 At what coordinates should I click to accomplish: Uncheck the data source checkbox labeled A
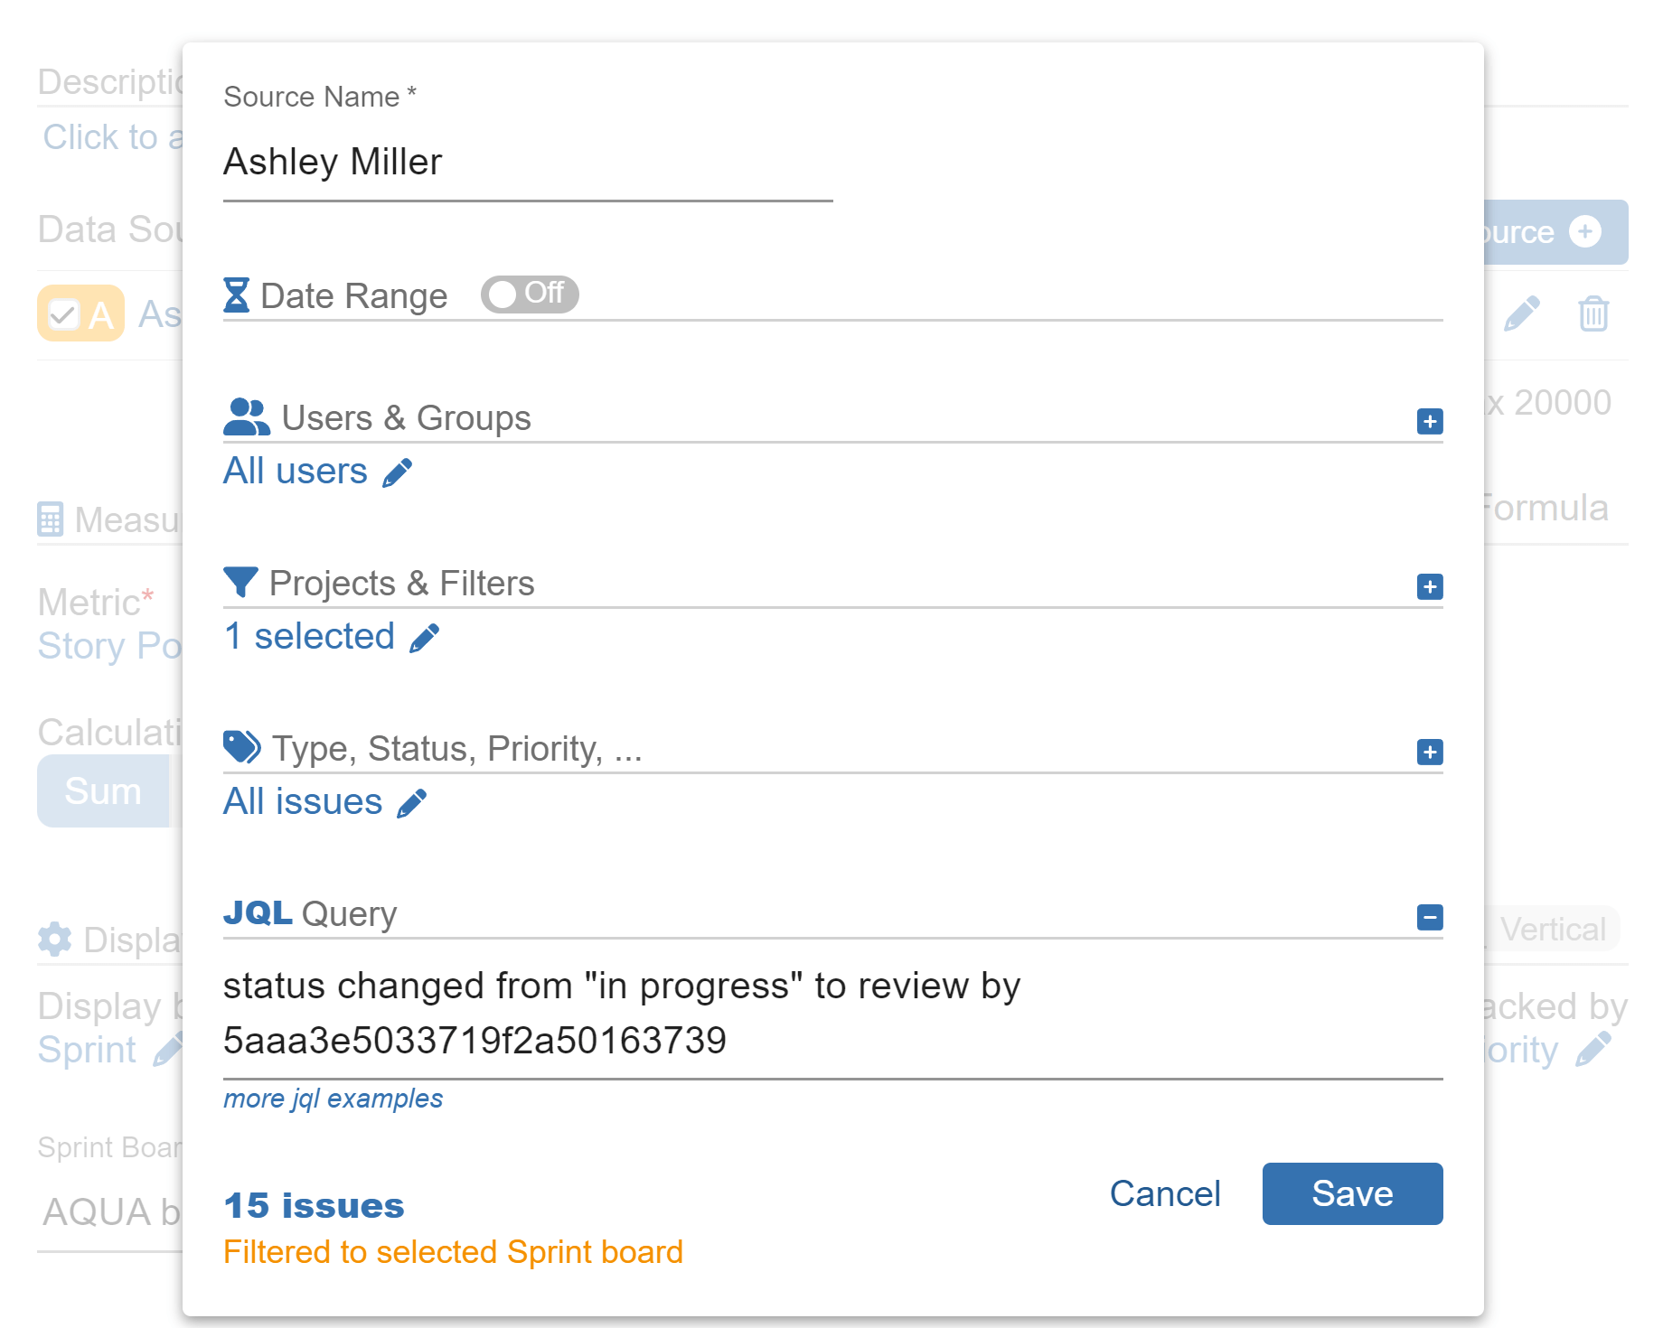tap(62, 313)
